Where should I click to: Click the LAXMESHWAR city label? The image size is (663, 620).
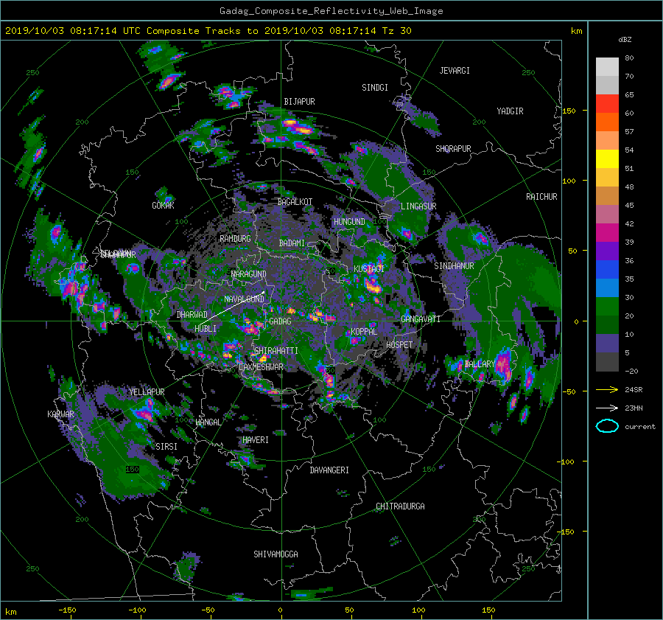261,367
